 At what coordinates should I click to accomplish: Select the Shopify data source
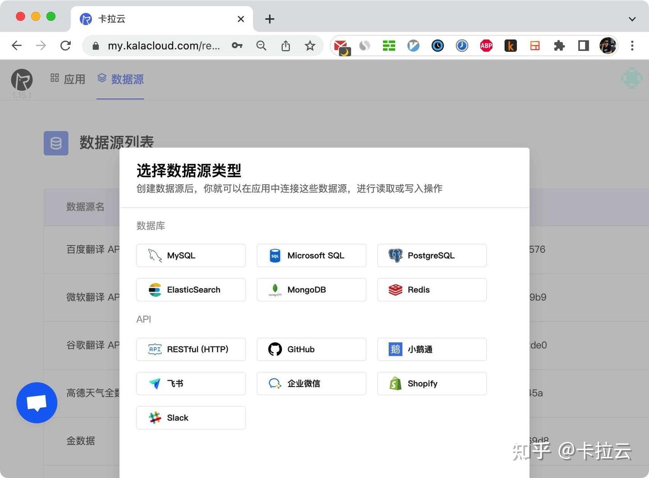pyautogui.click(x=431, y=383)
